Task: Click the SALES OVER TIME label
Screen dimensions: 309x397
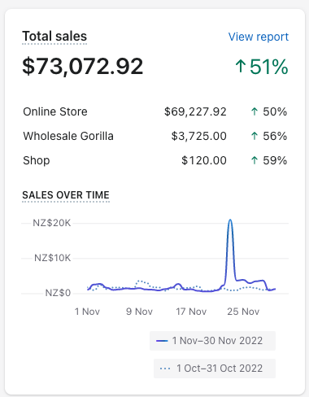Action: coord(66,195)
